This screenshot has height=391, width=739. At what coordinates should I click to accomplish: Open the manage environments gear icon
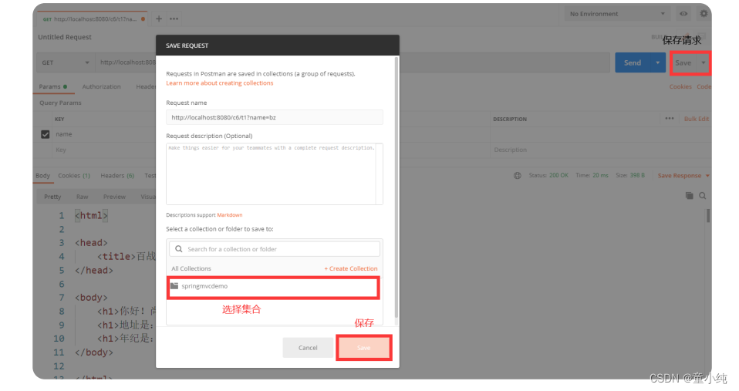pyautogui.click(x=704, y=14)
